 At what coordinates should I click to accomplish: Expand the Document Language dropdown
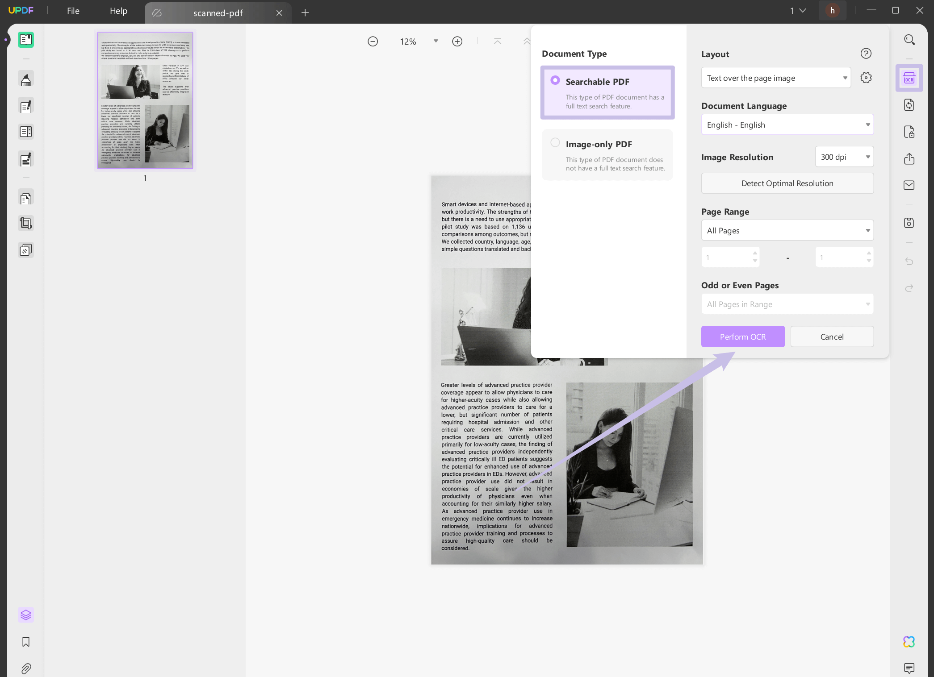pos(787,125)
